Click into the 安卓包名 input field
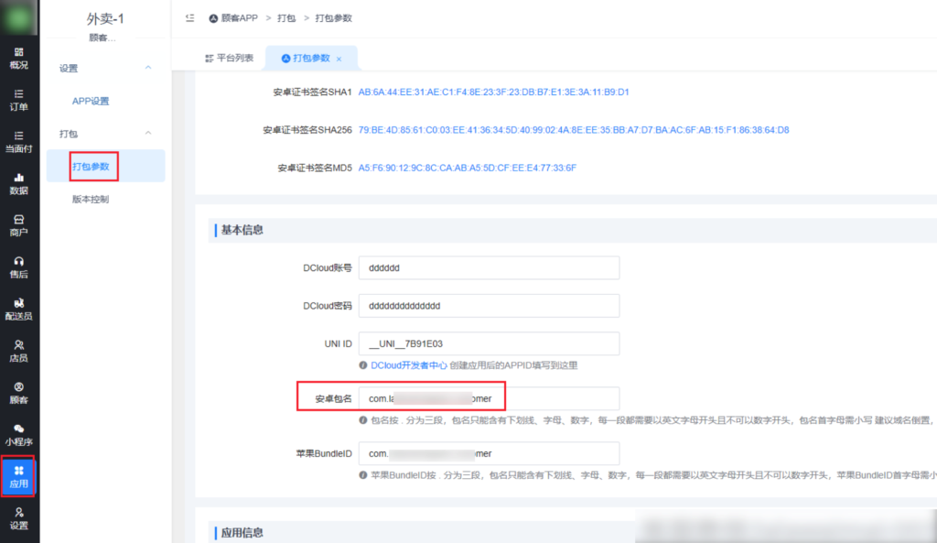The image size is (937, 543). pos(489,398)
